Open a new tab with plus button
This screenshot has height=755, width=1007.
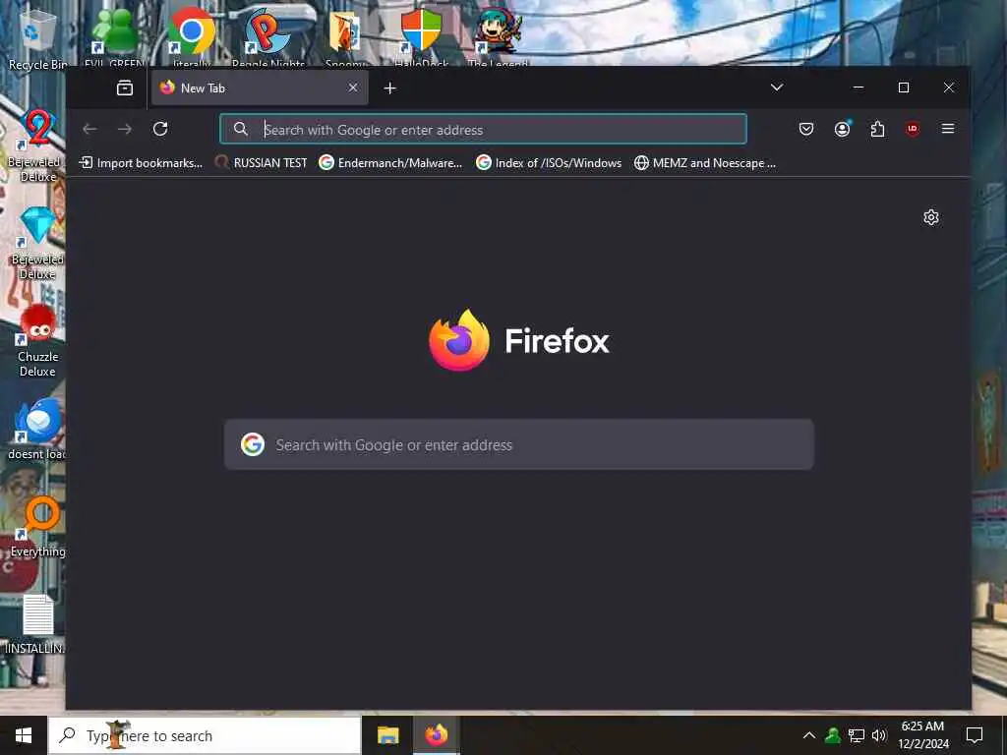pyautogui.click(x=389, y=87)
